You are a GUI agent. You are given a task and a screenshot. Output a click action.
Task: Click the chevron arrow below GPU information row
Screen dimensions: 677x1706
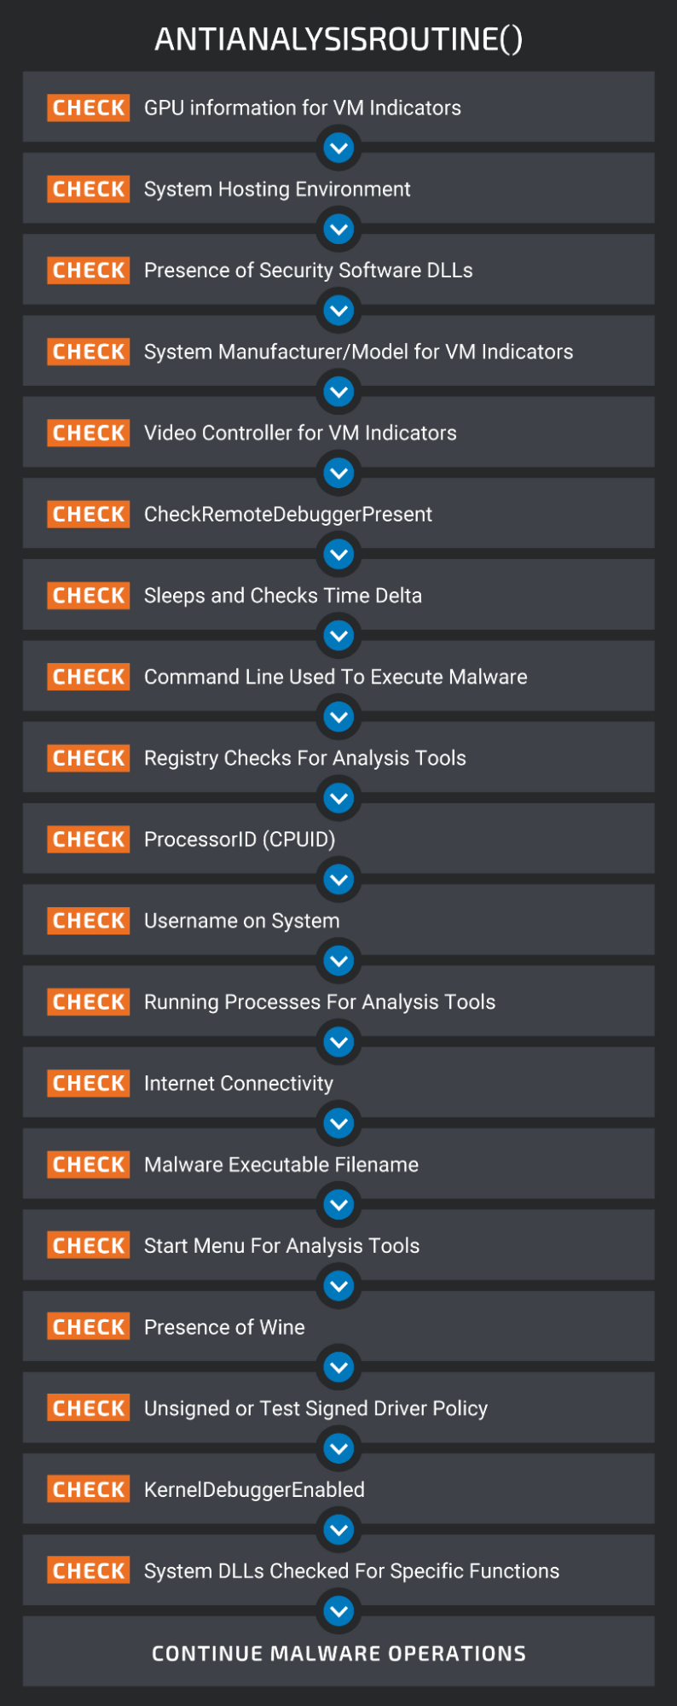click(339, 148)
